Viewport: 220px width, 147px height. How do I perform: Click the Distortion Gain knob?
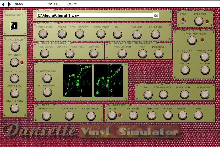[47, 78]
